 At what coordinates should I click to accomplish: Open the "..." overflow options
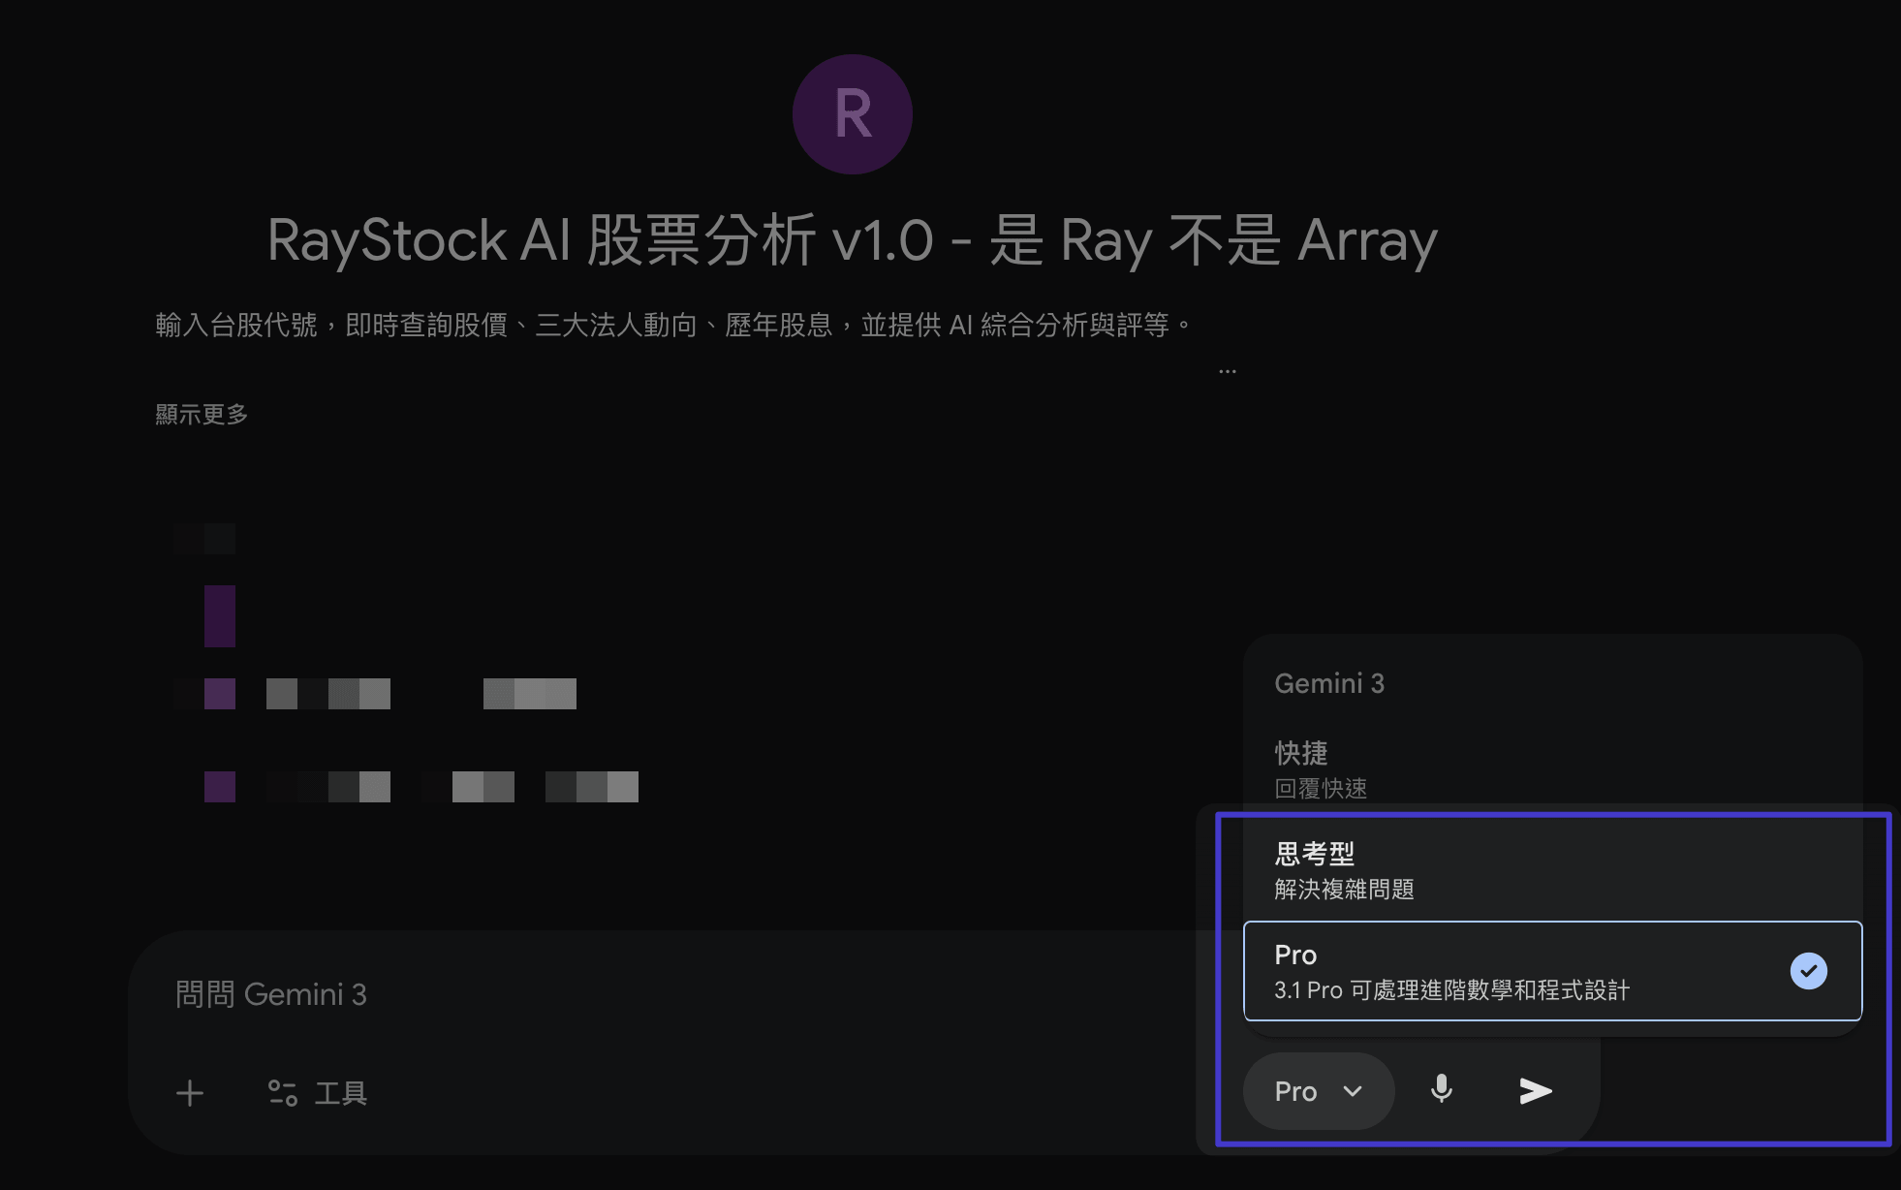point(1228,368)
